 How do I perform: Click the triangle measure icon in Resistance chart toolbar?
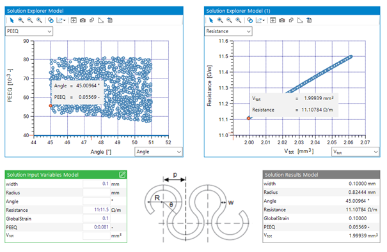300,20
